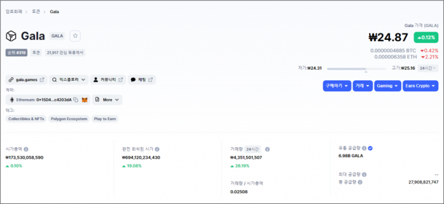Open the gala.games website link
The height and width of the screenshot is (204, 444).
pyautogui.click(x=26, y=80)
